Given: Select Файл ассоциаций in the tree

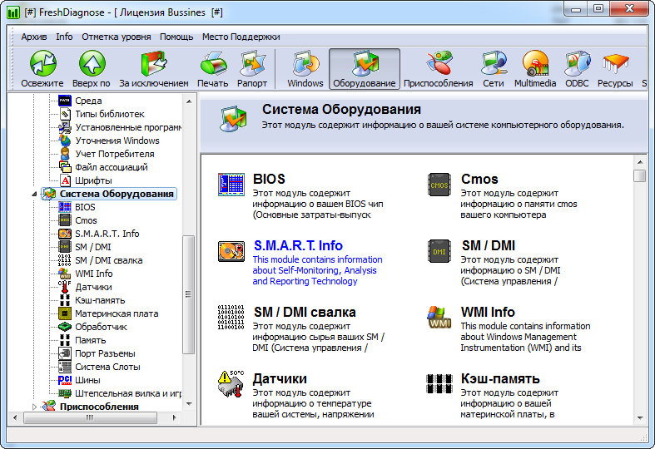Looking at the screenshot, I should tap(112, 167).
